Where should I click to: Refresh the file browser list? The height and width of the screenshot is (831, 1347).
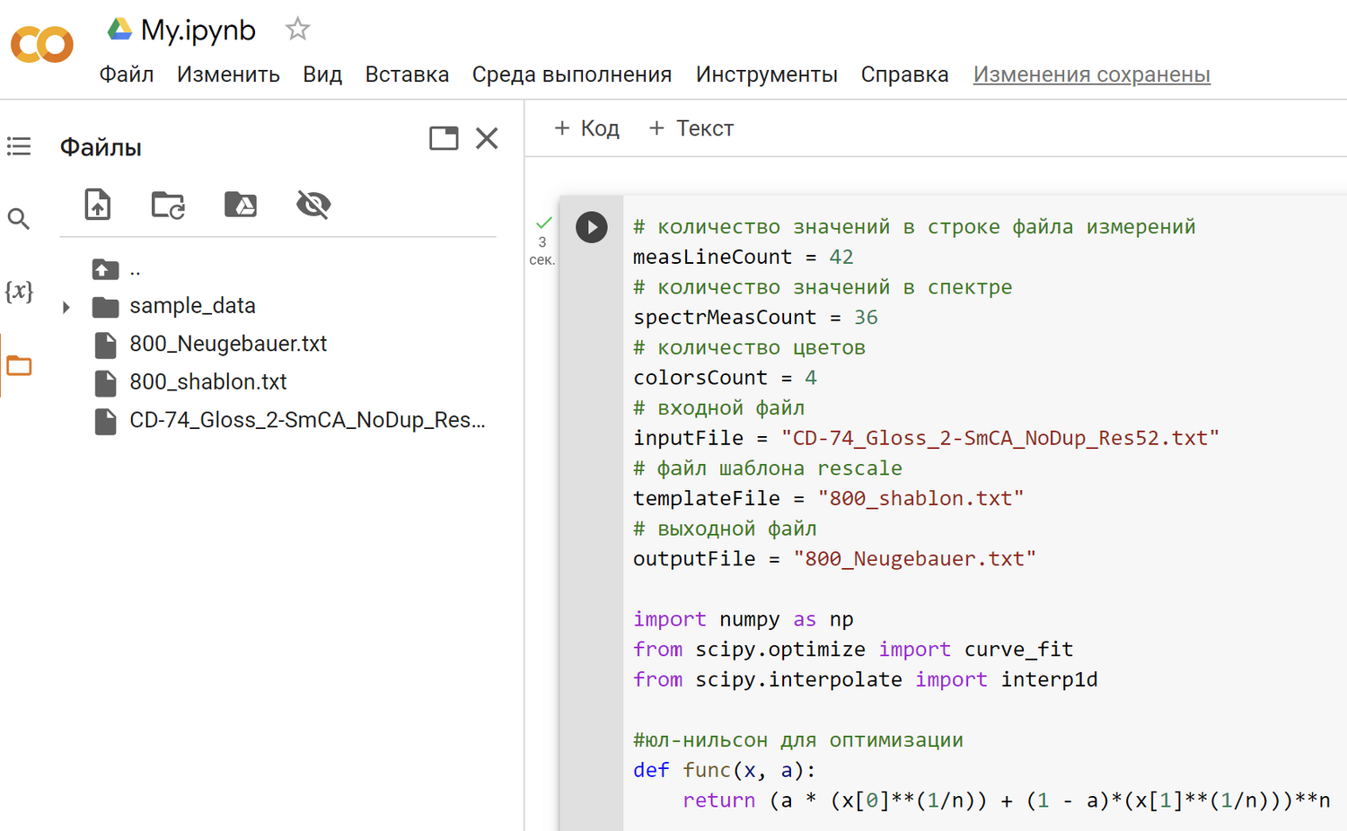(168, 205)
